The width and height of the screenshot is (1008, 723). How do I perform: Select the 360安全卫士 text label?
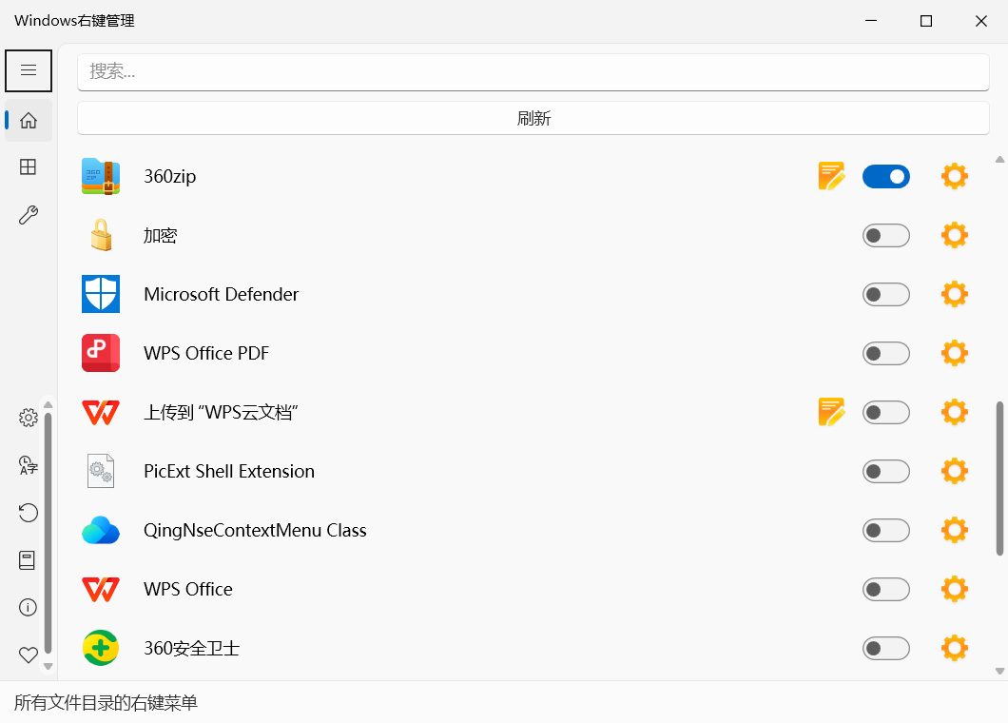[191, 649]
